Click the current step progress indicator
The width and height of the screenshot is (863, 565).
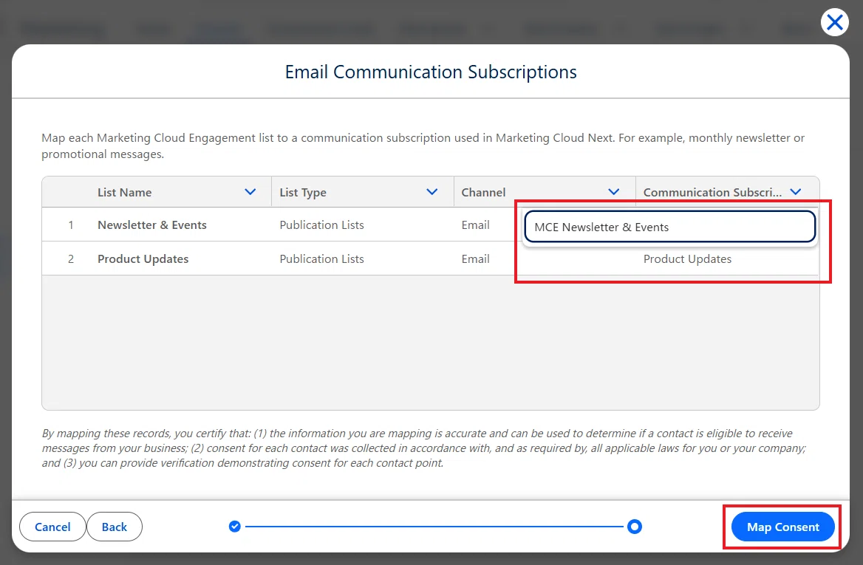[634, 527]
